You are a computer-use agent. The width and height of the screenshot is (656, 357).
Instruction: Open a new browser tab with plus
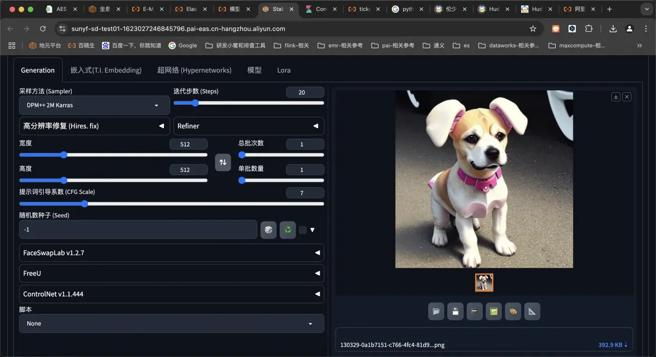coord(609,9)
